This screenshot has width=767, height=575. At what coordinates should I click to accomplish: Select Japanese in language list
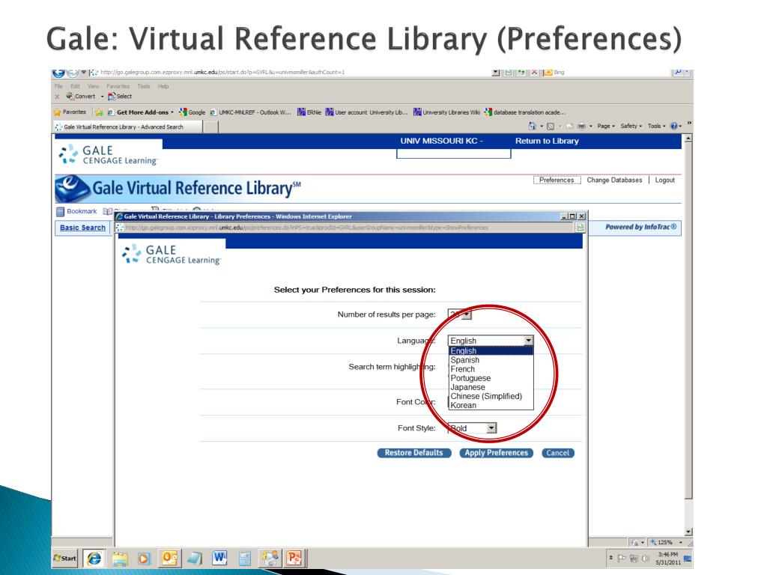[x=491, y=387]
